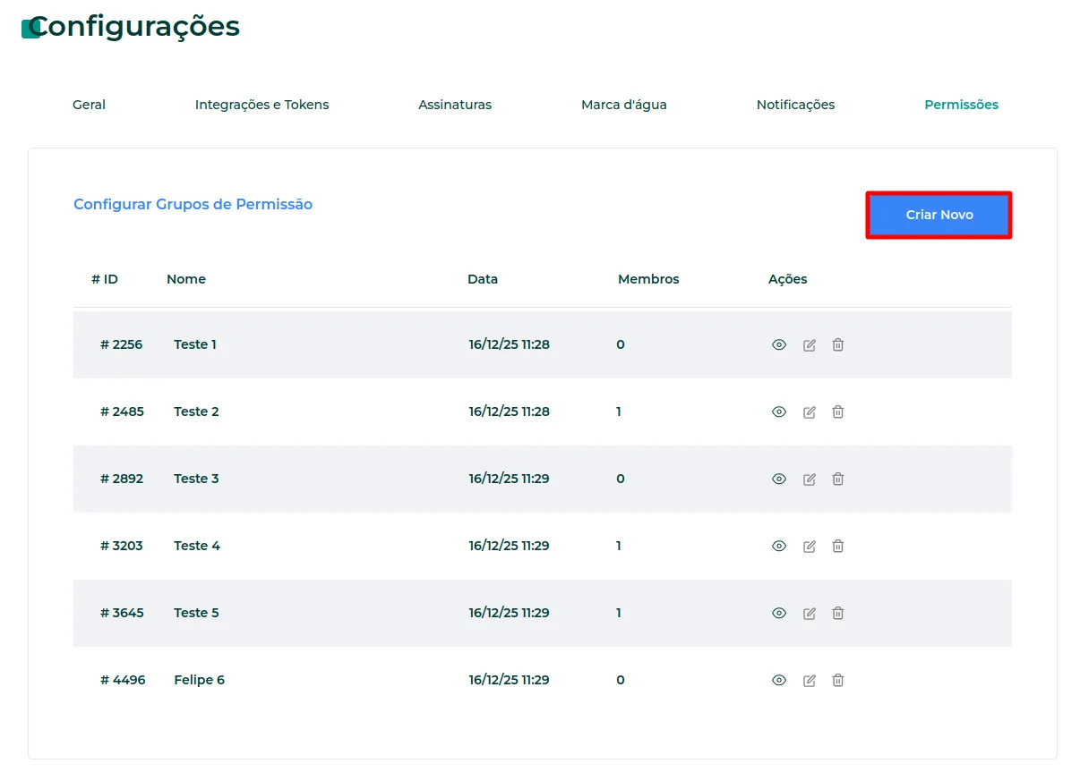The image size is (1080, 772).
Task: Click the Criar Novo button
Action: (939, 215)
